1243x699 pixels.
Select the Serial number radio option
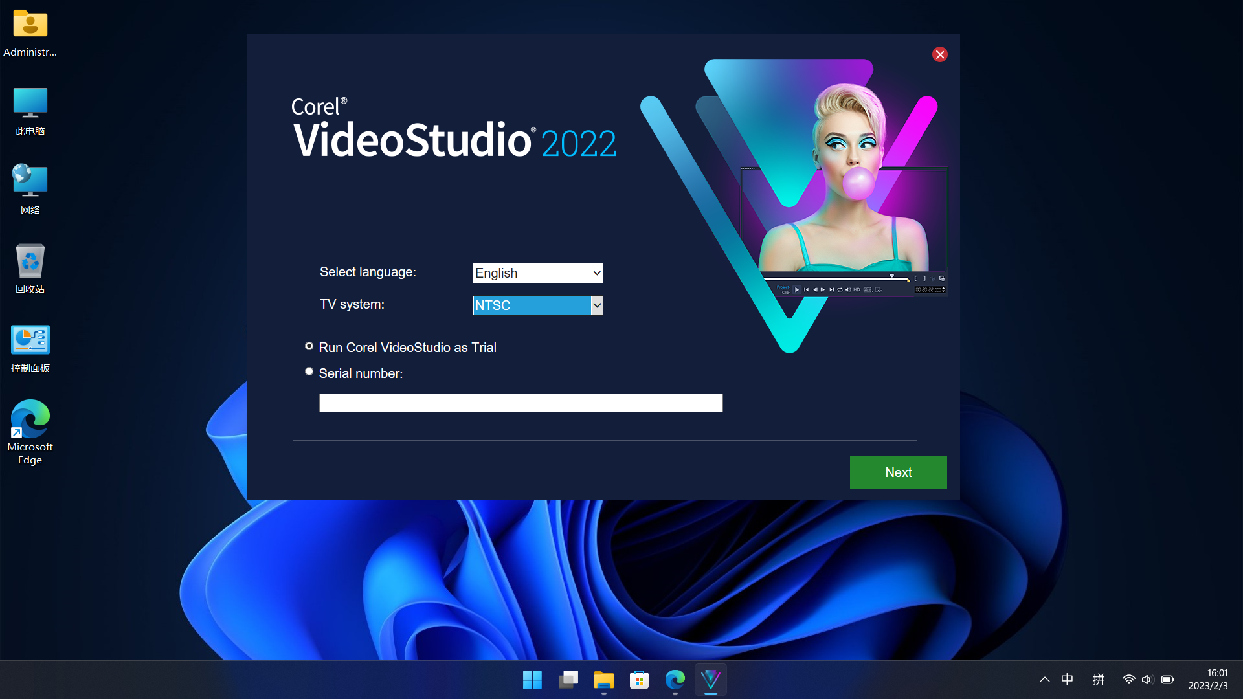(x=309, y=372)
